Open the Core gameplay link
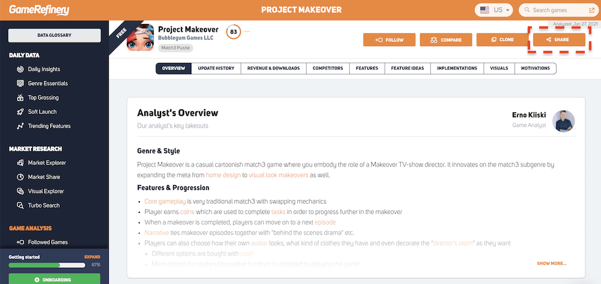 coord(165,201)
